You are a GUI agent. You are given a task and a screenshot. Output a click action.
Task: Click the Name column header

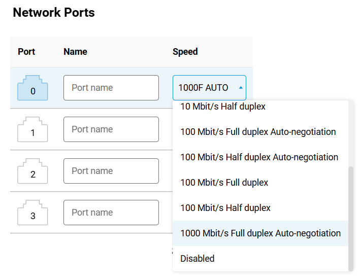pyautogui.click(x=75, y=52)
